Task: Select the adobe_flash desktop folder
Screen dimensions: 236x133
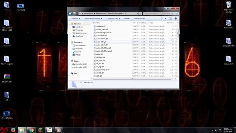Action: tap(229, 60)
